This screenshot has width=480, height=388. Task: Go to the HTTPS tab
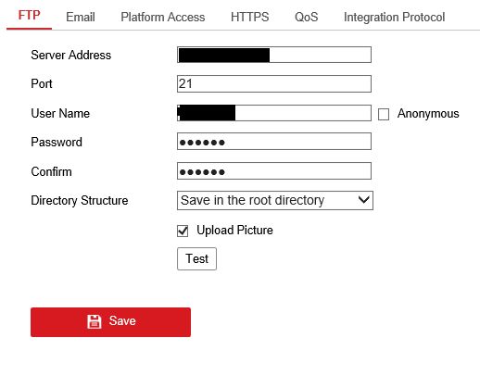click(x=249, y=17)
